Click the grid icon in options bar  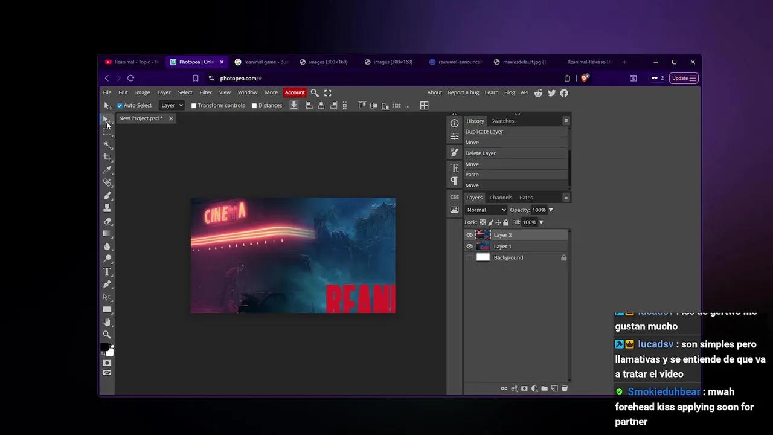[425, 105]
